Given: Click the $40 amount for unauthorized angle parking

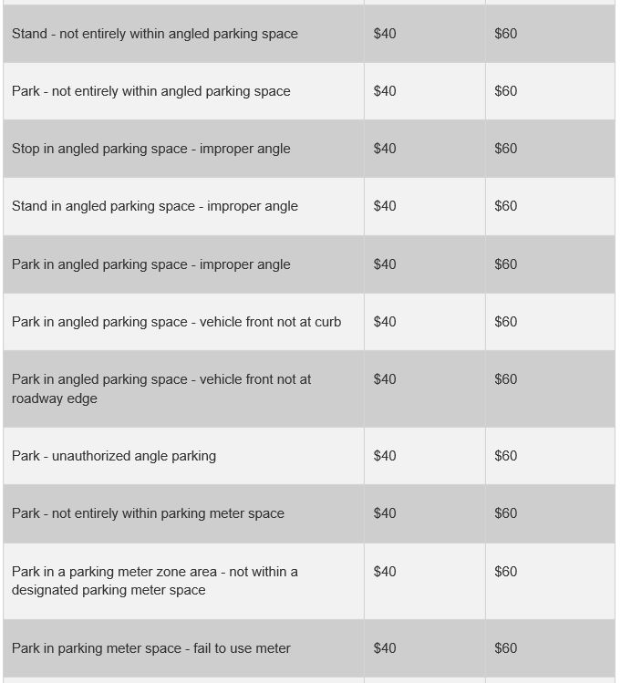Looking at the screenshot, I should point(385,456).
